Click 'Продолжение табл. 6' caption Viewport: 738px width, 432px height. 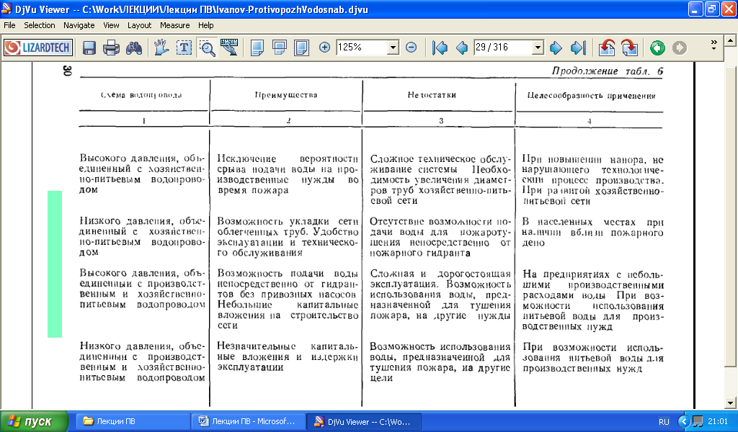pyautogui.click(x=607, y=71)
